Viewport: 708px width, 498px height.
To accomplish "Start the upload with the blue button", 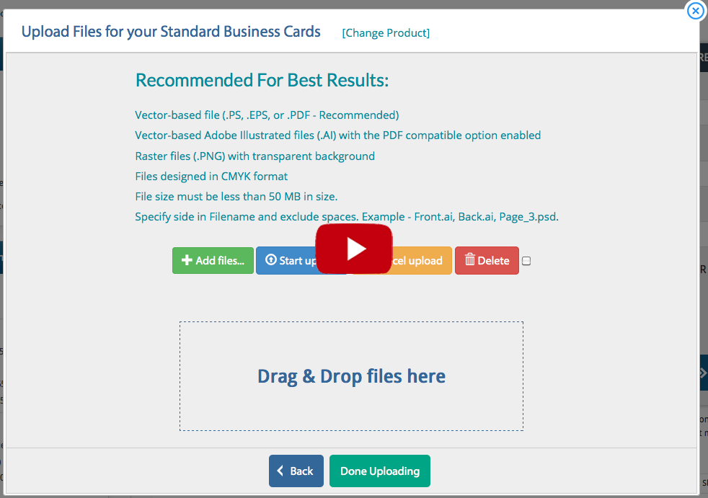I will tap(286, 260).
